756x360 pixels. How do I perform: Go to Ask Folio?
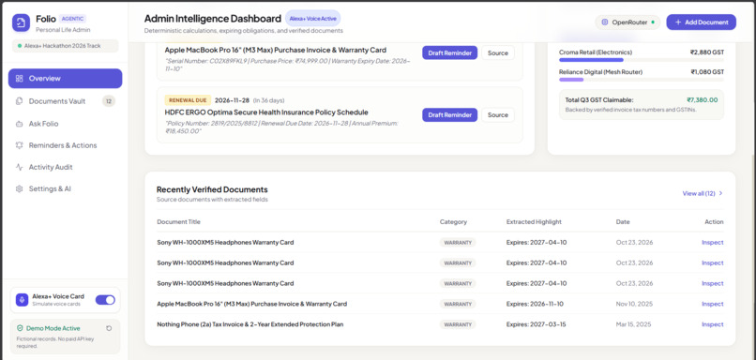pyautogui.click(x=65, y=124)
